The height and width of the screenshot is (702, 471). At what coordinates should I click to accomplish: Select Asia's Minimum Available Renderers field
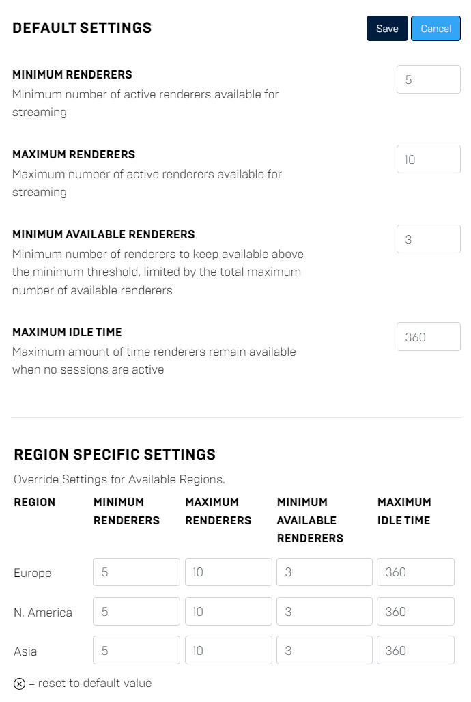324,649
